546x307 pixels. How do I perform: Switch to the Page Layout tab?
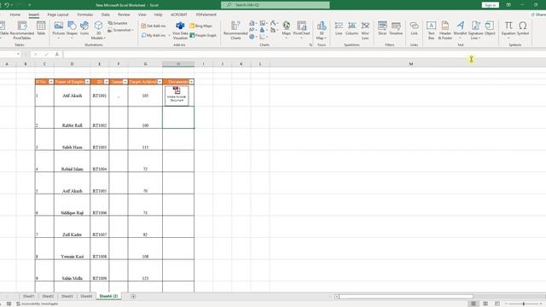click(58, 14)
